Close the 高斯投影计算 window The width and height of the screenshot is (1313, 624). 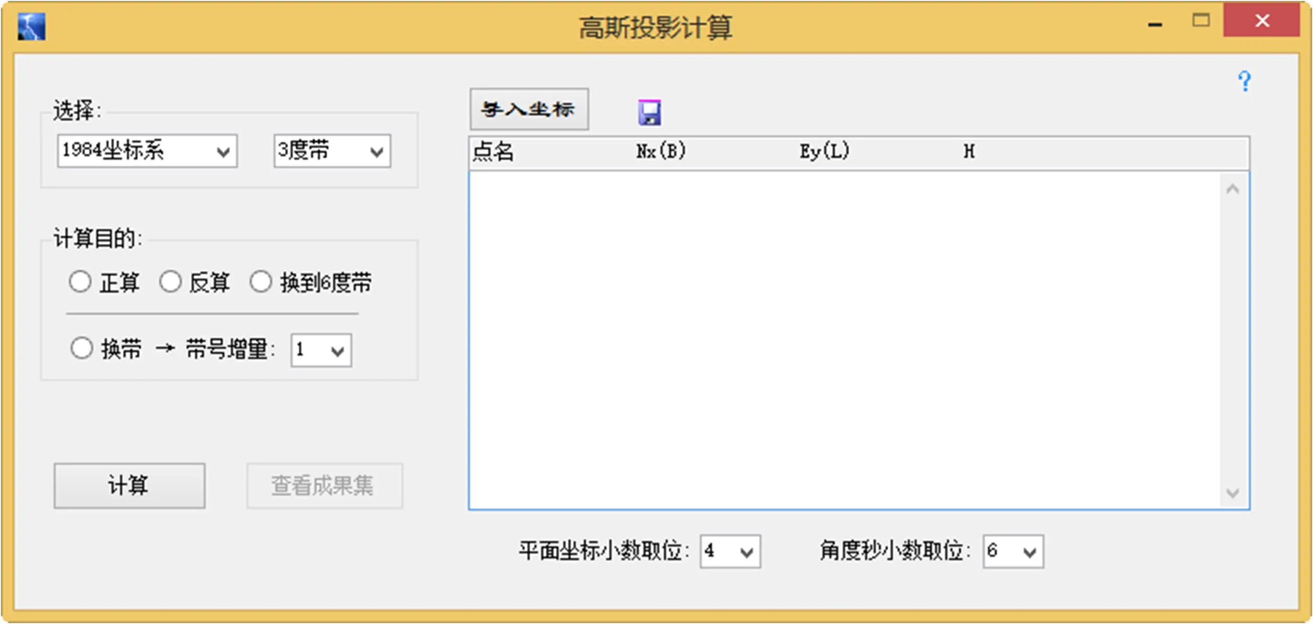1261,20
